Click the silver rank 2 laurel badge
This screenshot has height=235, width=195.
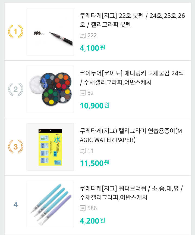click(x=15, y=89)
